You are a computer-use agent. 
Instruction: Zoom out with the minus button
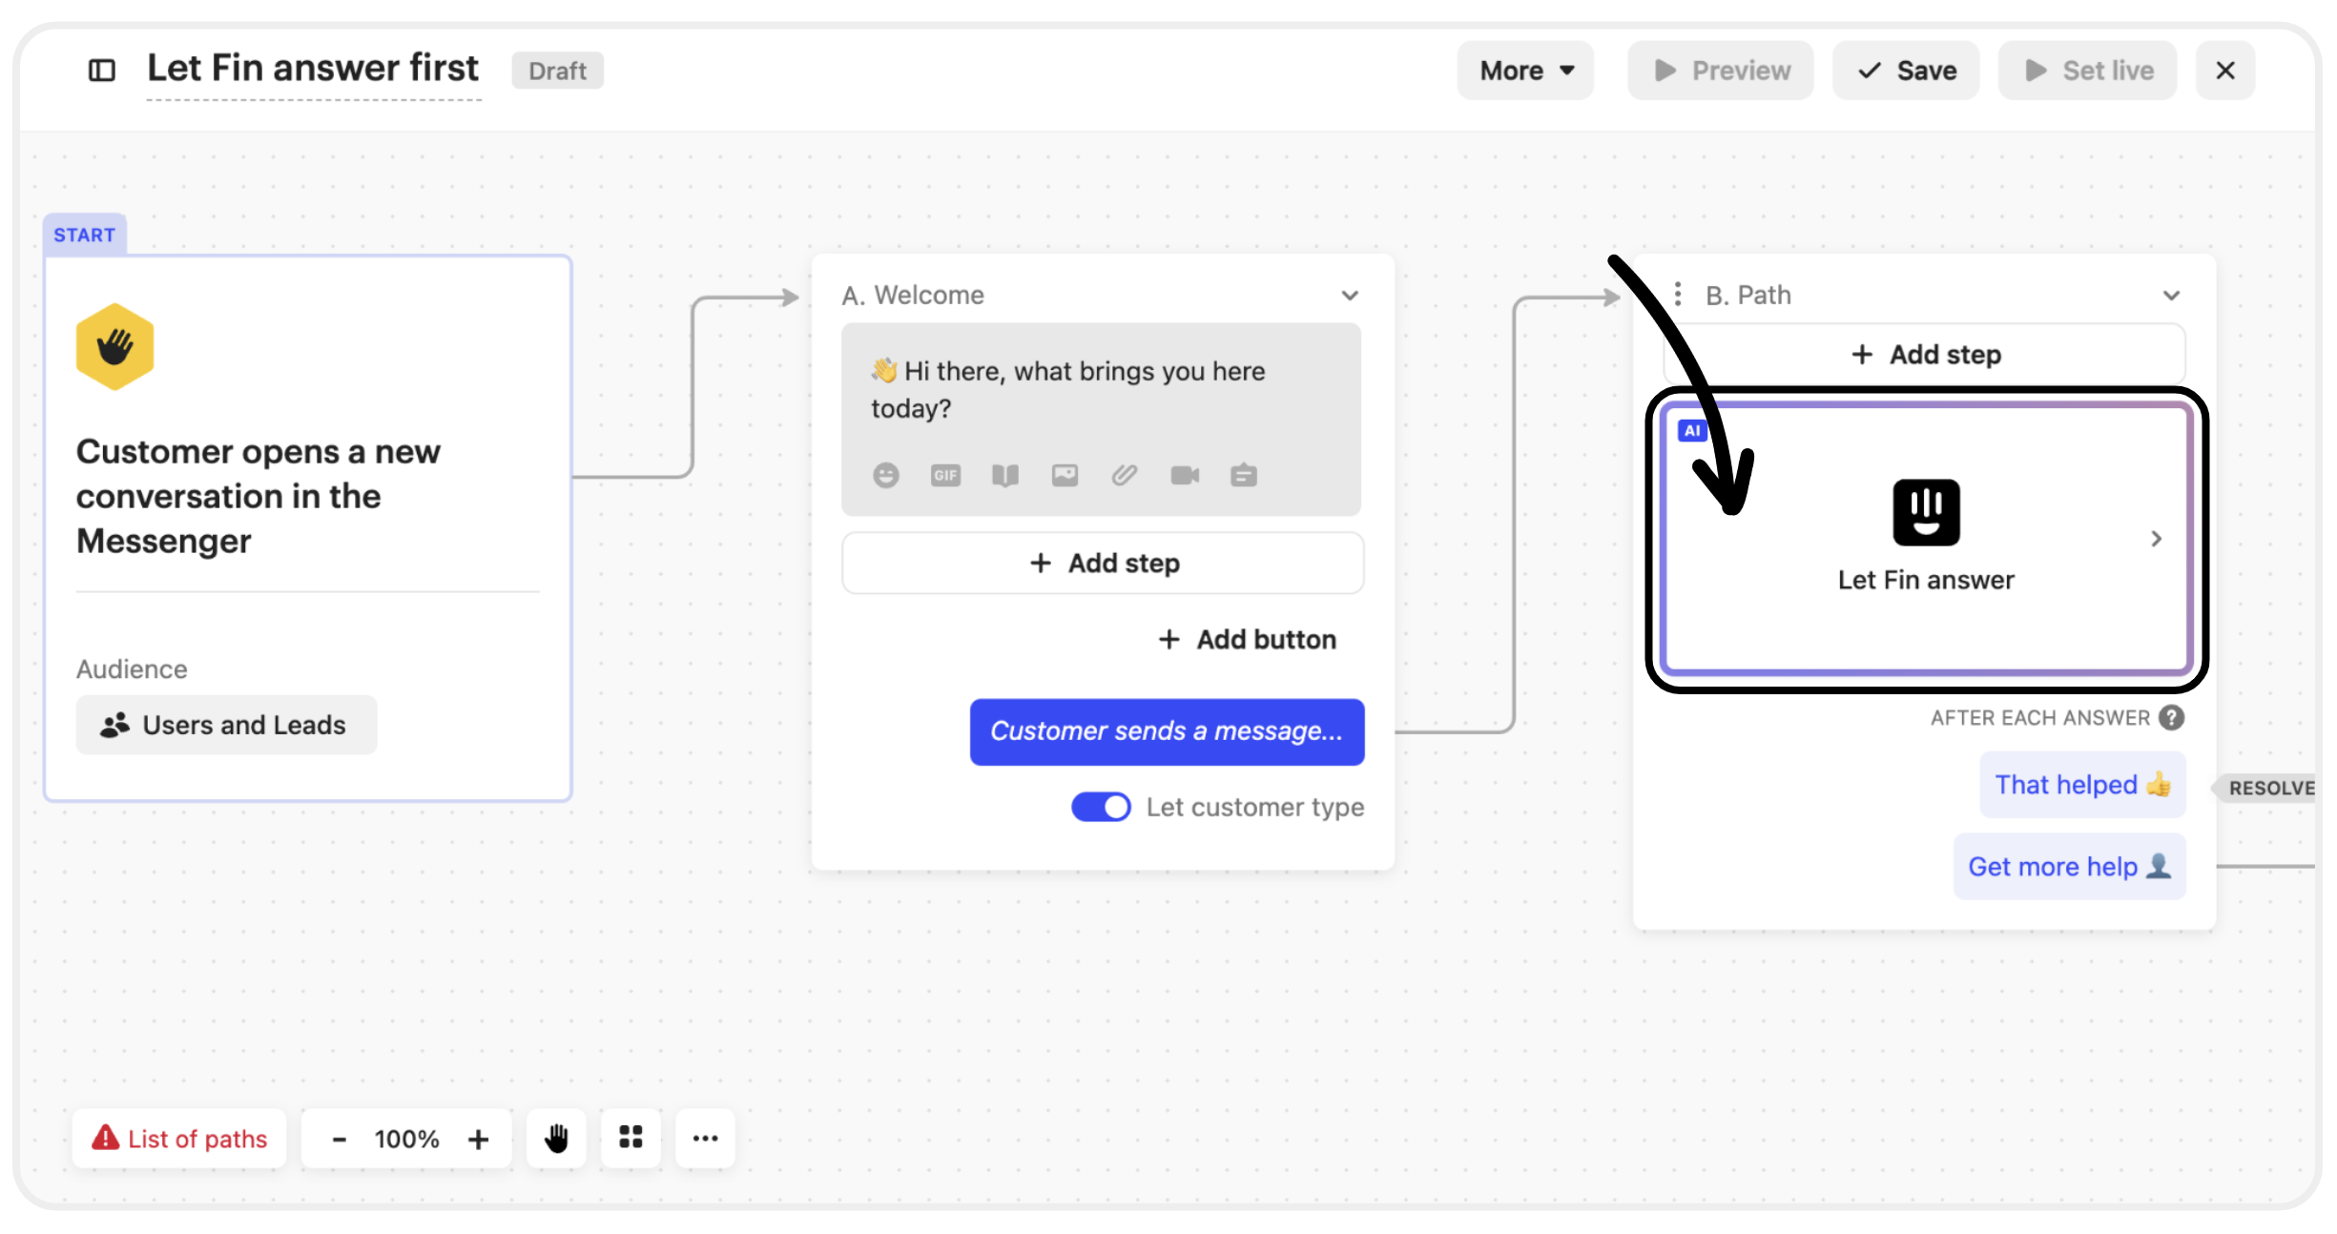click(x=339, y=1139)
